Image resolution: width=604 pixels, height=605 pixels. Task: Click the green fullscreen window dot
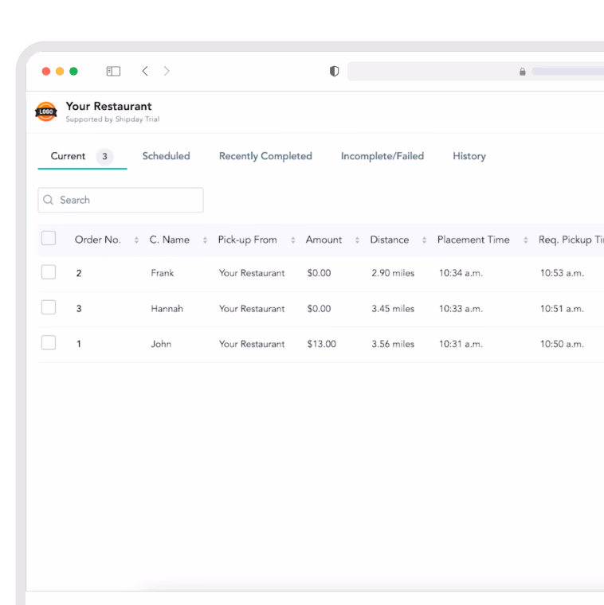73,72
